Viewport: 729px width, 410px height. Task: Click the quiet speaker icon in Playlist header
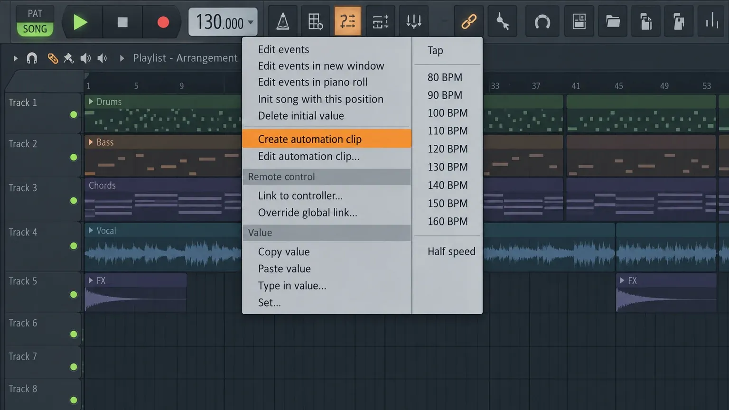pos(102,58)
